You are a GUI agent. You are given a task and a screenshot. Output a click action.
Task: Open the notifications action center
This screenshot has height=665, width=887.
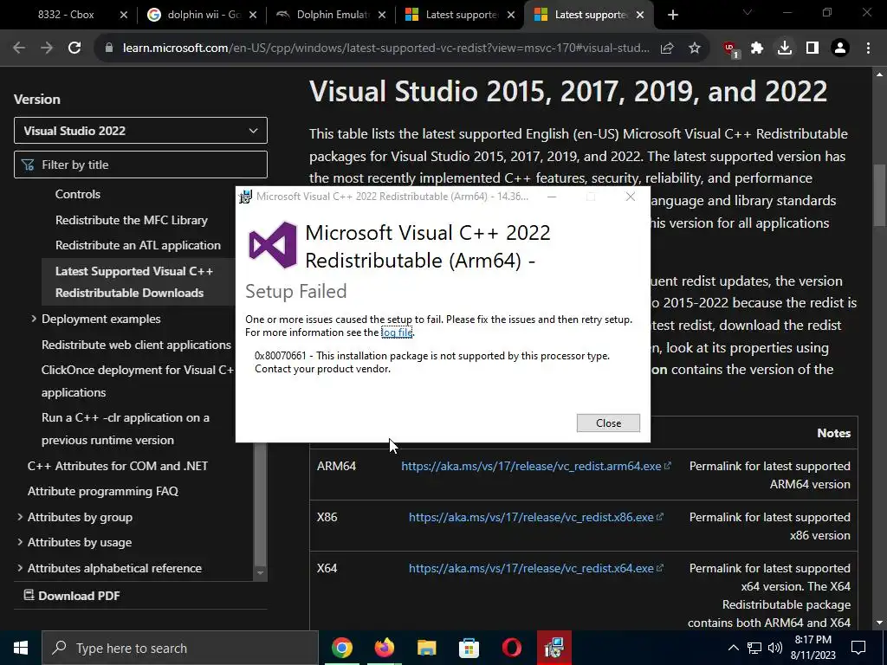(858, 648)
